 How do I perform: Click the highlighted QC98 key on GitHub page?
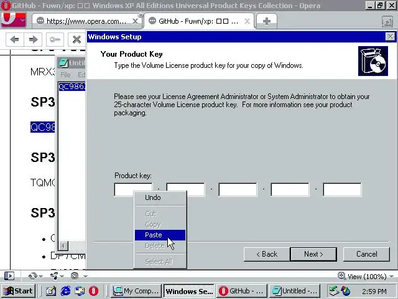pyautogui.click(x=42, y=127)
